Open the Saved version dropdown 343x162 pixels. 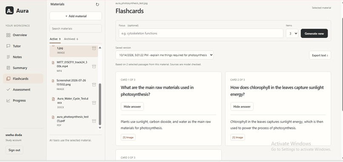[x=165, y=55]
